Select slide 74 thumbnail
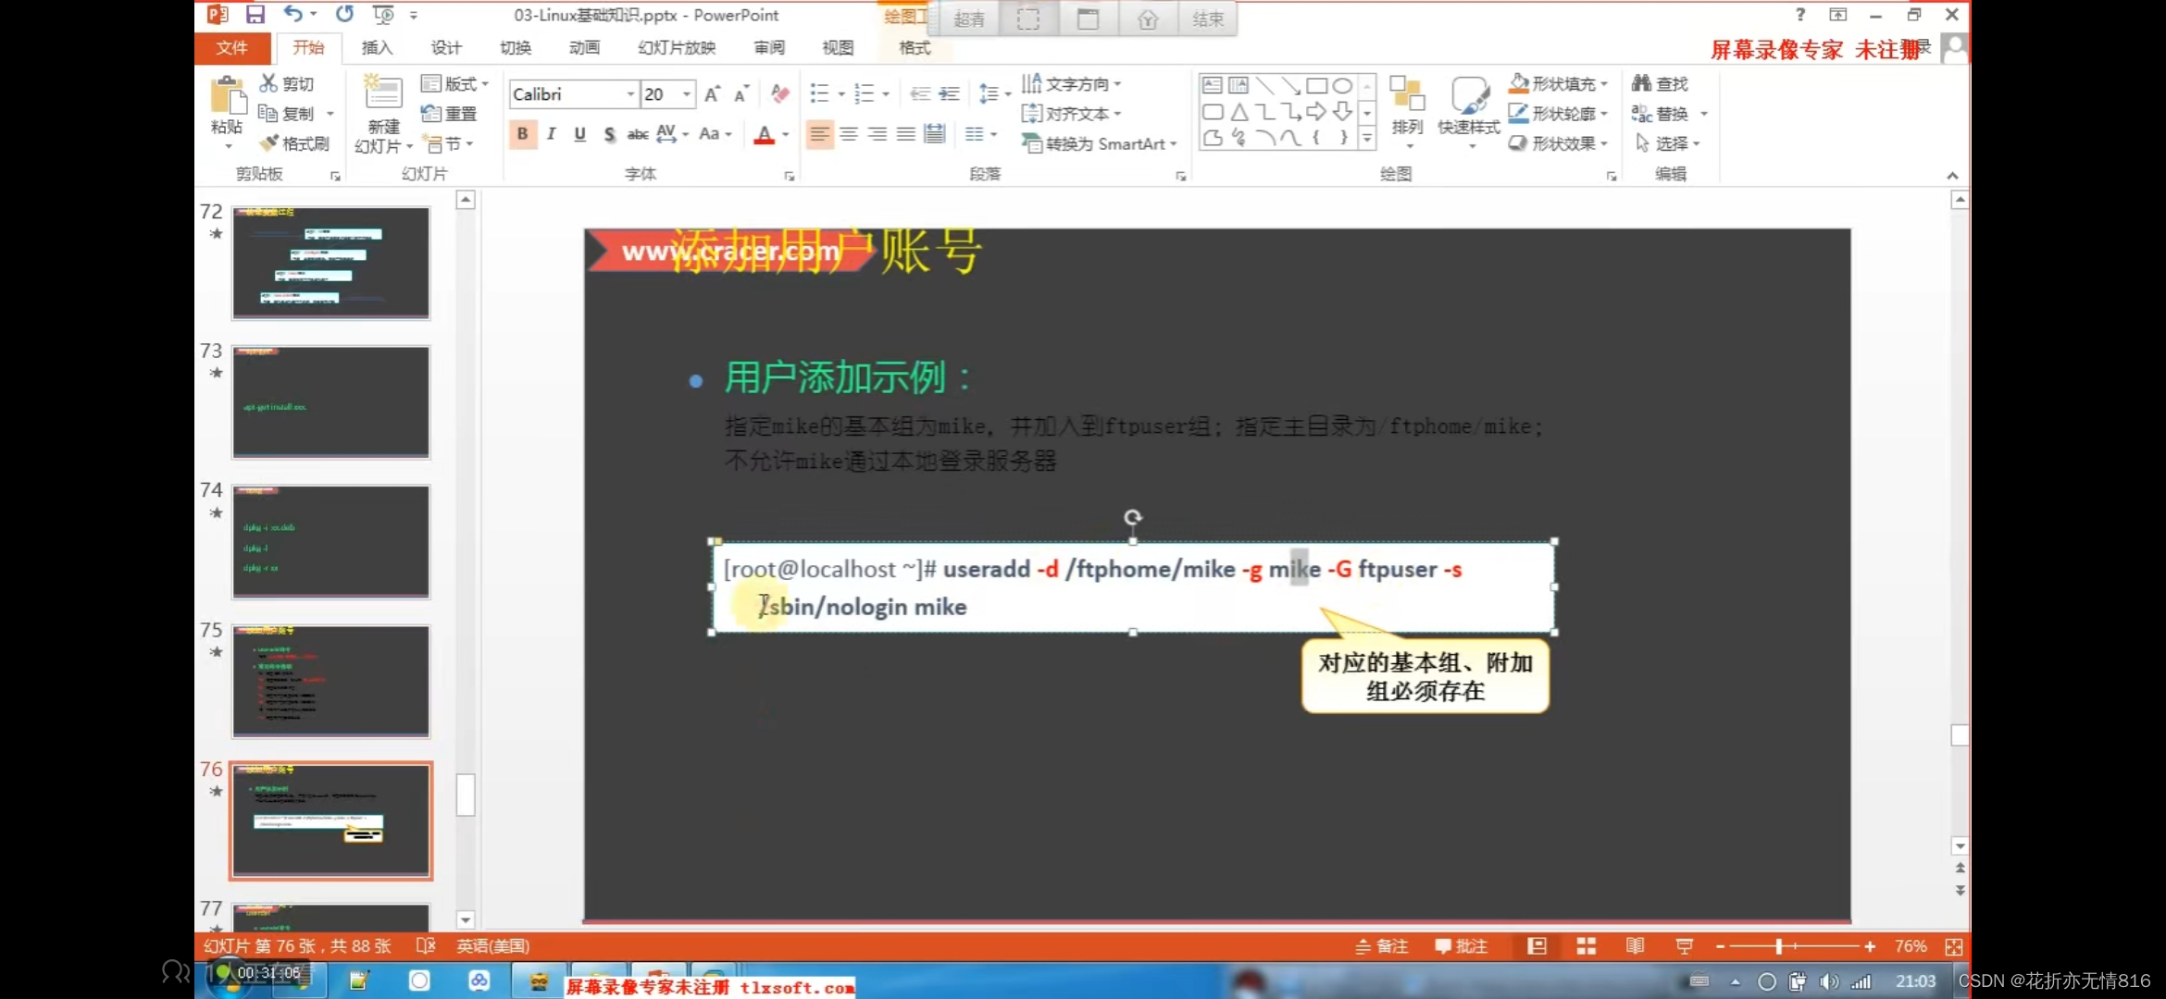This screenshot has width=2166, height=999. coord(330,541)
